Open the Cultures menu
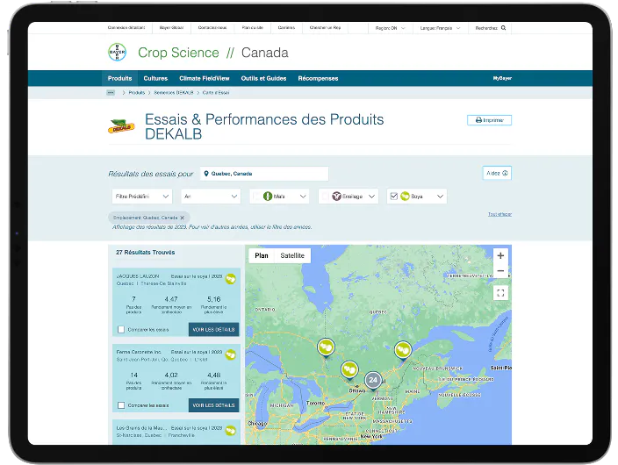Viewport: 618px width, 465px height. pyautogui.click(x=155, y=78)
